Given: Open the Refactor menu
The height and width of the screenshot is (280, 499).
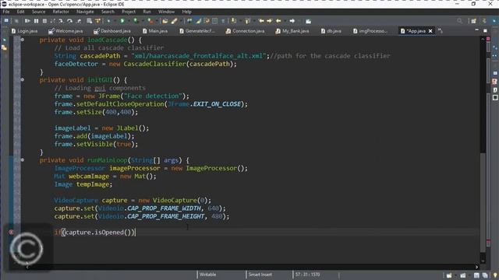Looking at the screenshot, I should tap(61, 12).
